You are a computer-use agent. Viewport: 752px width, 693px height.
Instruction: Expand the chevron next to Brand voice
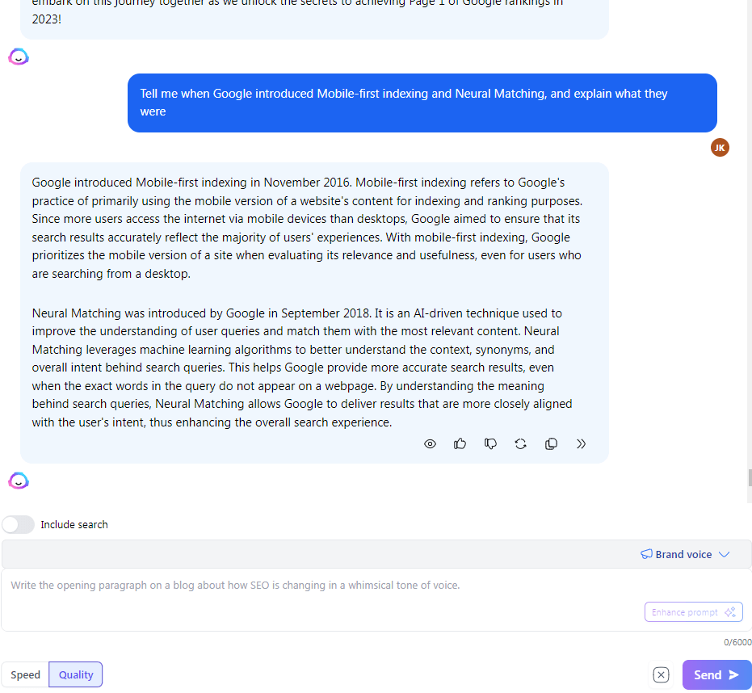click(725, 554)
